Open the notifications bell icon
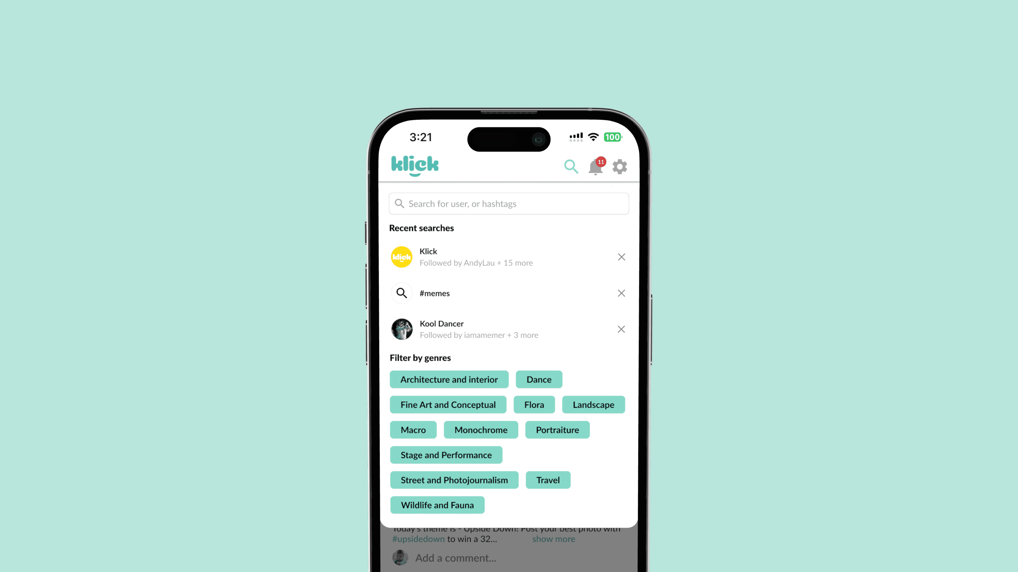The width and height of the screenshot is (1018, 572). (595, 167)
